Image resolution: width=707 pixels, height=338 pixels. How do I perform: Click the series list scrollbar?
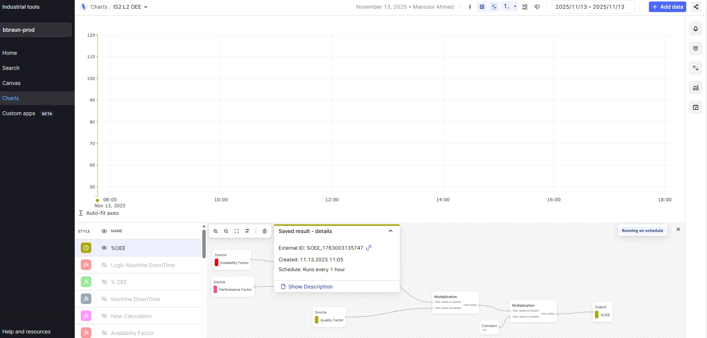(204, 245)
